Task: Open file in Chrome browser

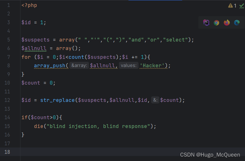Action: click(216, 23)
